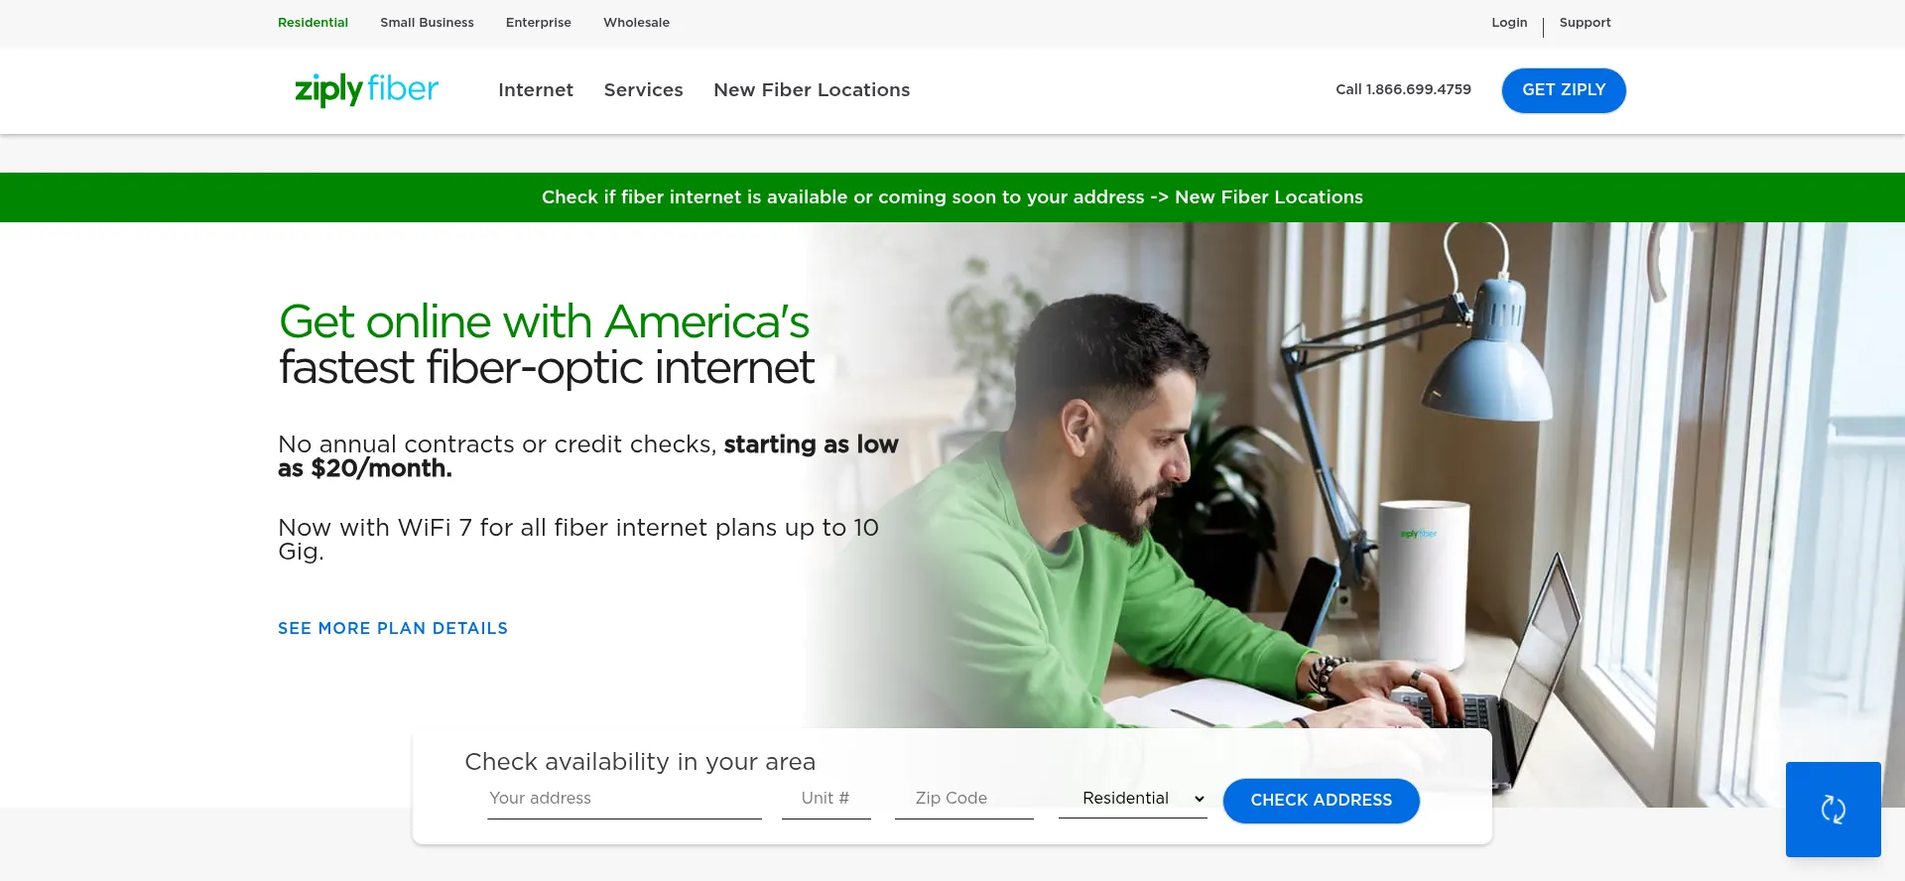Go to New Fiber Locations page
The width and height of the screenshot is (1905, 881).
(x=812, y=90)
